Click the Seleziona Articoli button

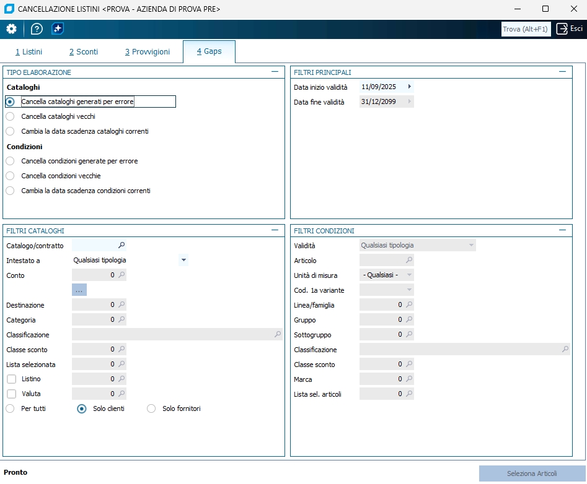click(532, 473)
